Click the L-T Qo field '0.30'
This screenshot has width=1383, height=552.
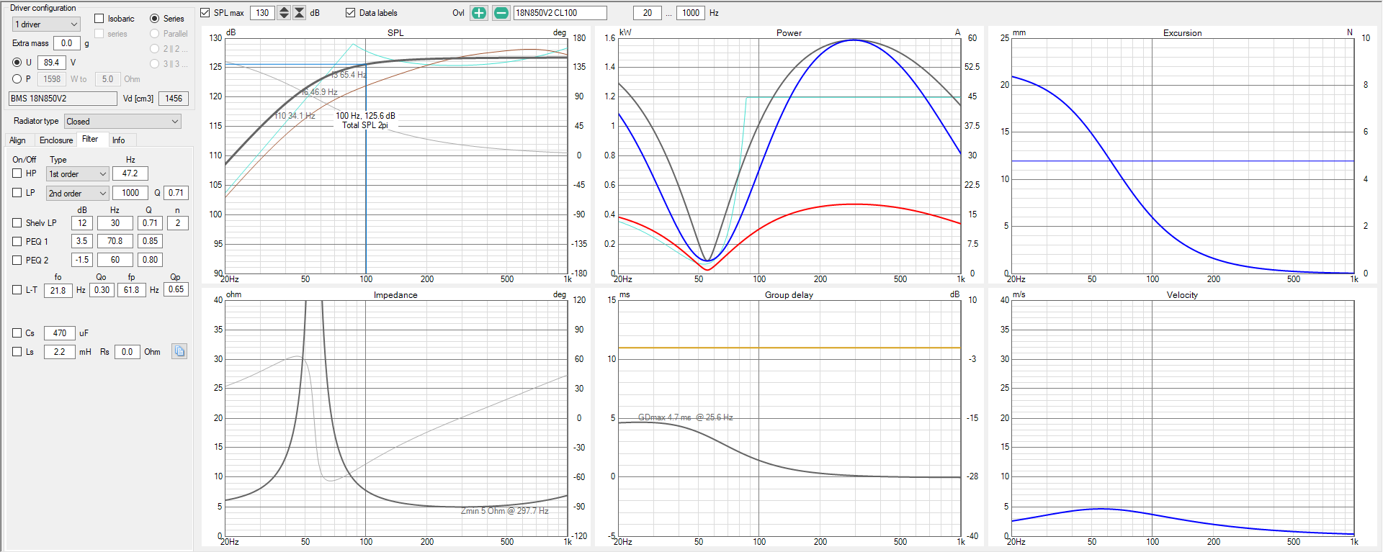coord(102,290)
